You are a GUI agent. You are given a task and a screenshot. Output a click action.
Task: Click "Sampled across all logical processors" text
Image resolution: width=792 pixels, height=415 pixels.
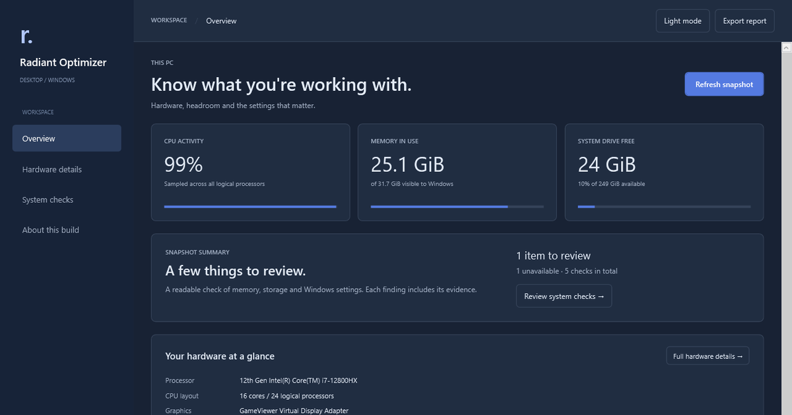click(x=214, y=184)
